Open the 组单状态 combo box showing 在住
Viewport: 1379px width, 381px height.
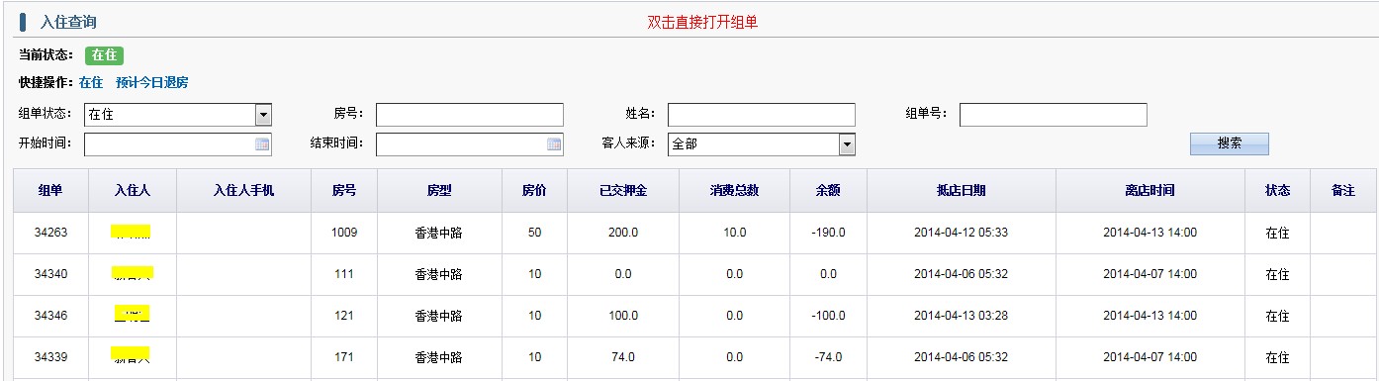click(178, 115)
